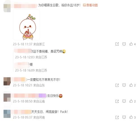
Task: Open username of 12:03 Jiangsu reply
Action: pos(23,51)
